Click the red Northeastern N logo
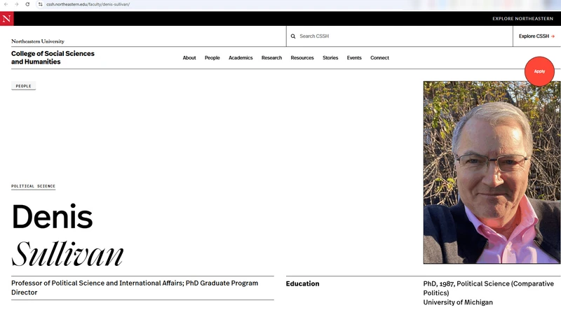 pyautogui.click(x=7, y=19)
